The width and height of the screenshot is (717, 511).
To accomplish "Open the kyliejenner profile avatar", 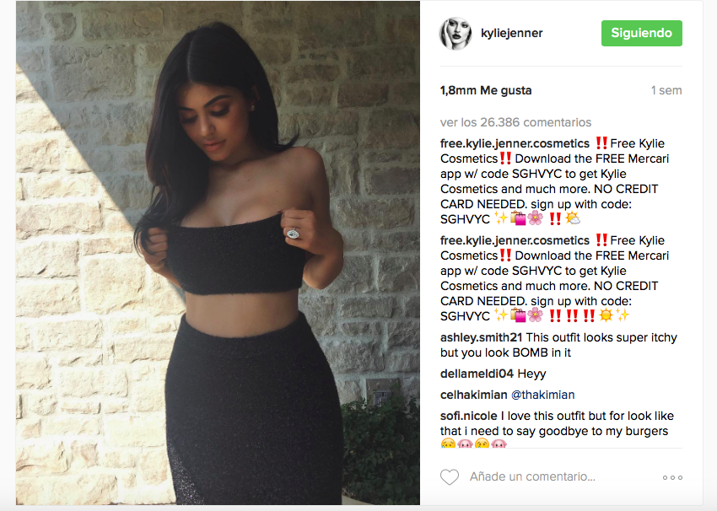I will click(x=456, y=34).
